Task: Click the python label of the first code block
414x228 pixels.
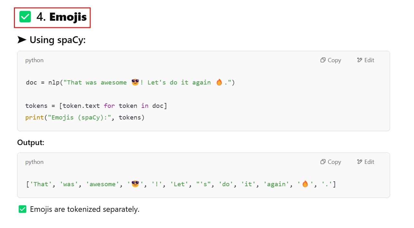Action: click(34, 60)
